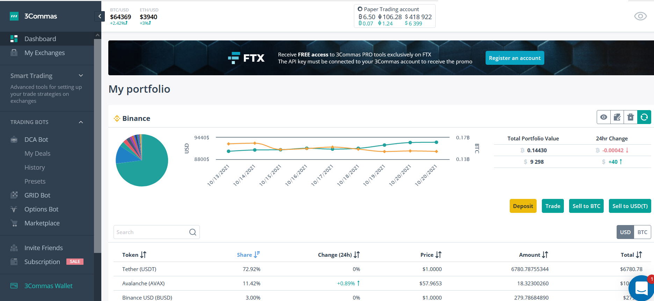Viewport: 654px width, 301px height.
Task: Open the Paper Trading account selector
Action: point(395,16)
